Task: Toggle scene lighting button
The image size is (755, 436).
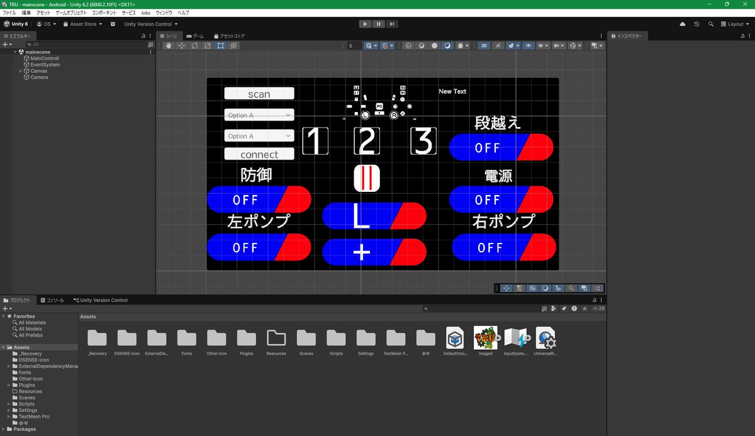Action: (x=498, y=45)
